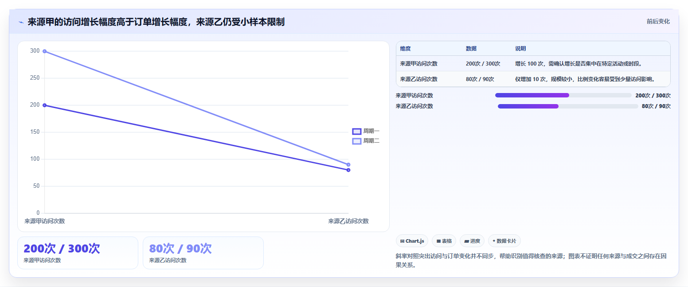This screenshot has height=287, width=688.
Task: Click the 来源甲访问次数 progress bar
Action: [563, 95]
